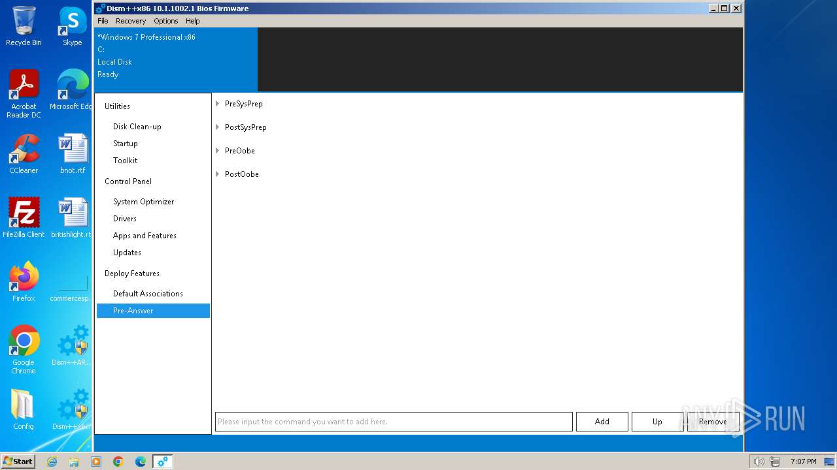Image resolution: width=837 pixels, height=470 pixels.
Task: Launch Firefox from the desktop
Action: (x=24, y=282)
